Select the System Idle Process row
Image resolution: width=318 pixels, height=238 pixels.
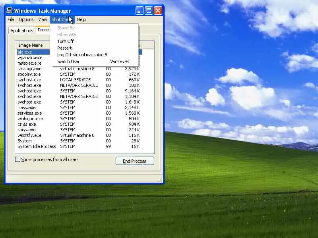[x=78, y=146]
